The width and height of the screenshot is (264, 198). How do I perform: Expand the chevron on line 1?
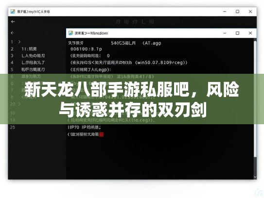point(19,42)
